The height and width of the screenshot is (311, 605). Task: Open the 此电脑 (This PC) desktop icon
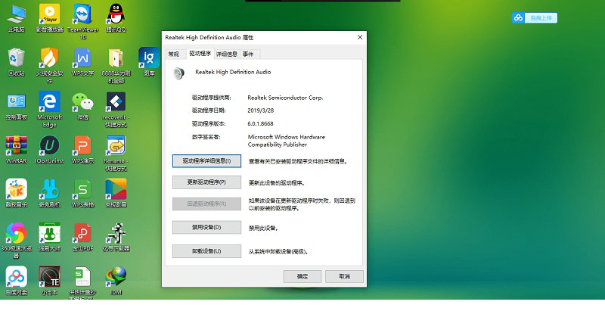[x=17, y=18]
